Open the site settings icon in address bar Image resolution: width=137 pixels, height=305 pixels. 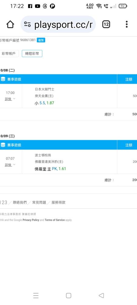click(x=27, y=24)
